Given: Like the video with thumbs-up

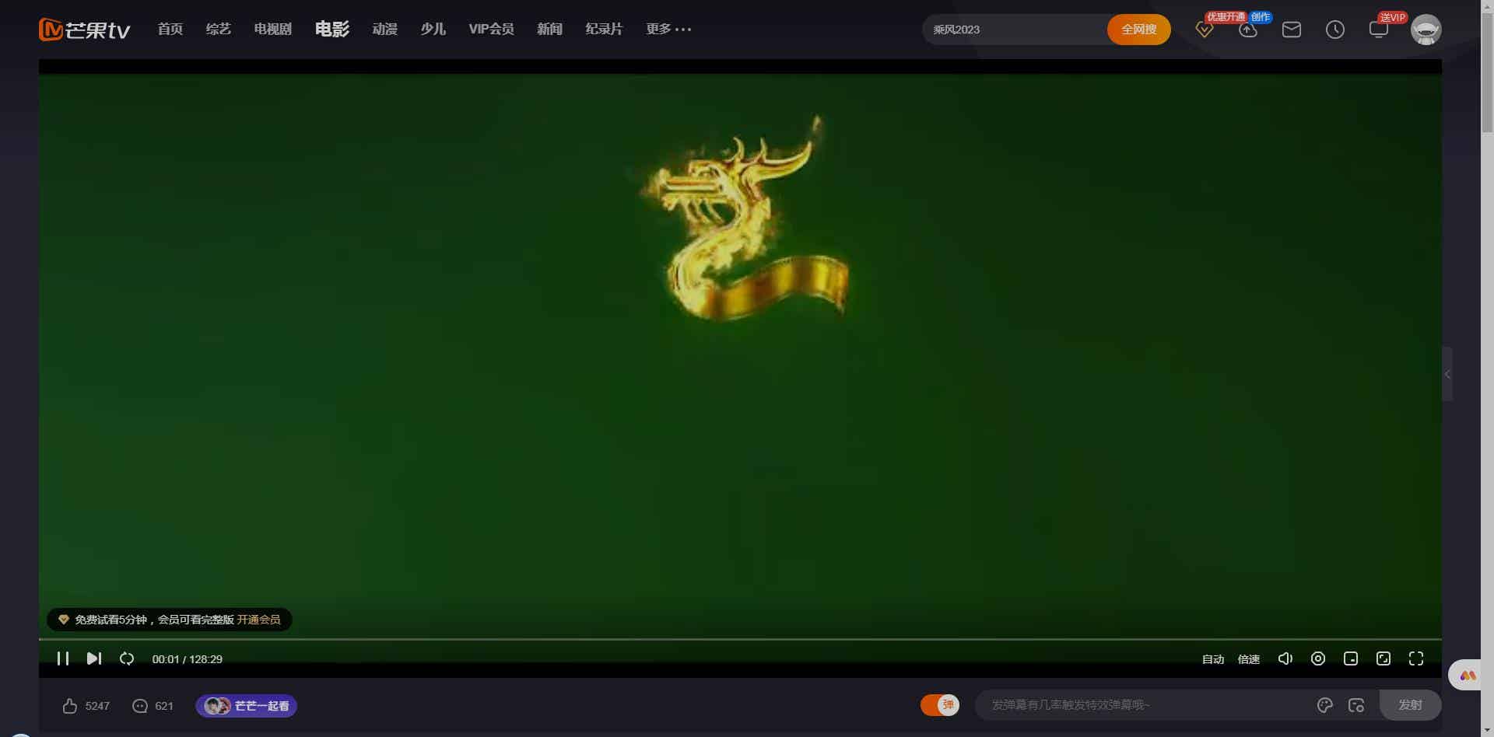Looking at the screenshot, I should [70, 706].
